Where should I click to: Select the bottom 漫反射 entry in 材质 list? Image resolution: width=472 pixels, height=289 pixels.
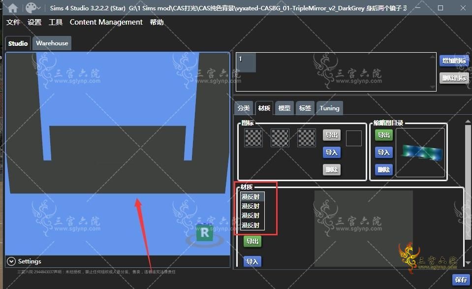252,225
